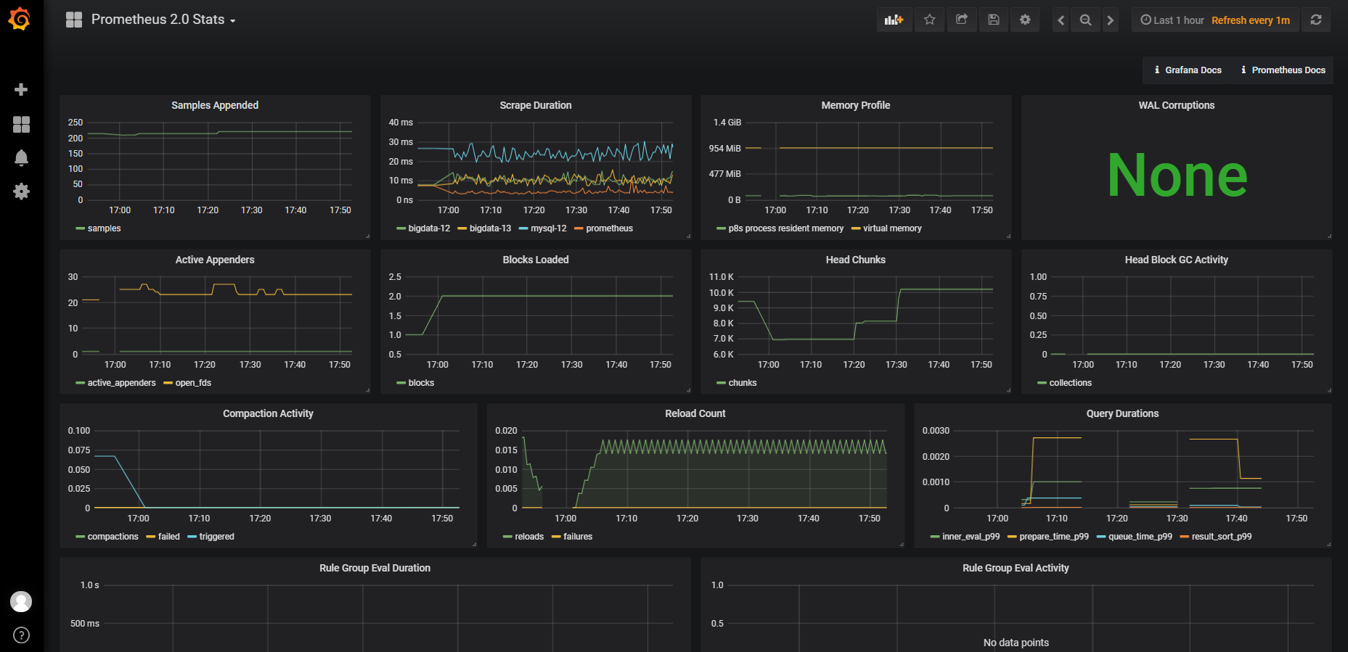
Task: Zoom out the time range
Action: [x=1085, y=20]
